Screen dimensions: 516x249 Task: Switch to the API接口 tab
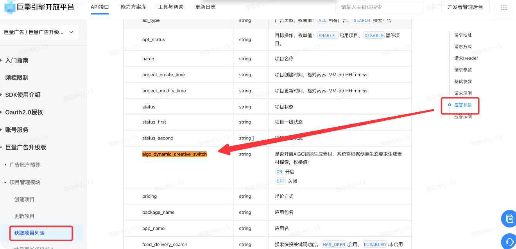coord(100,7)
